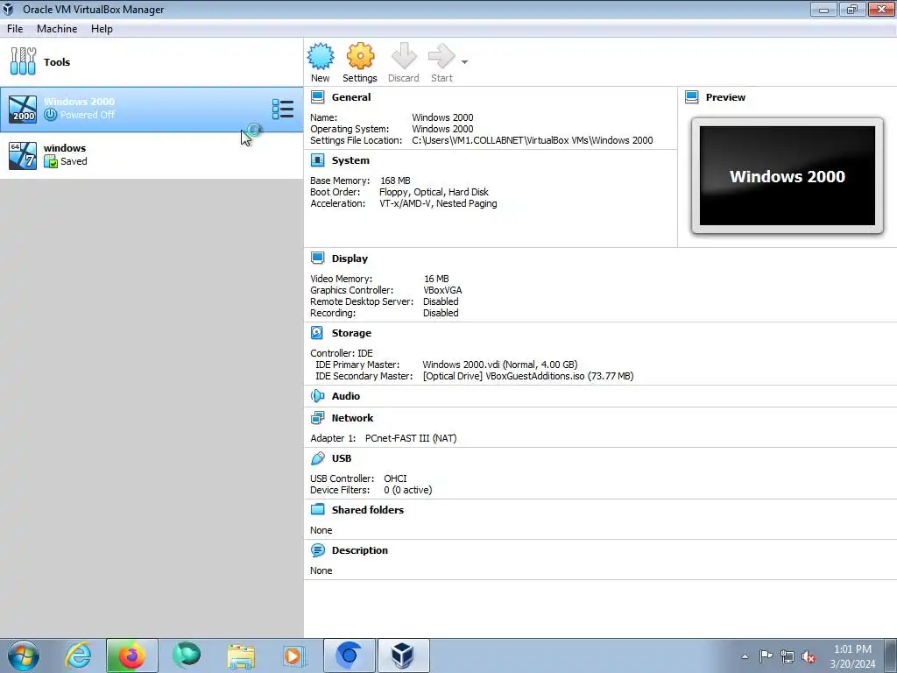Select the Tools icon in sidebar

point(23,61)
